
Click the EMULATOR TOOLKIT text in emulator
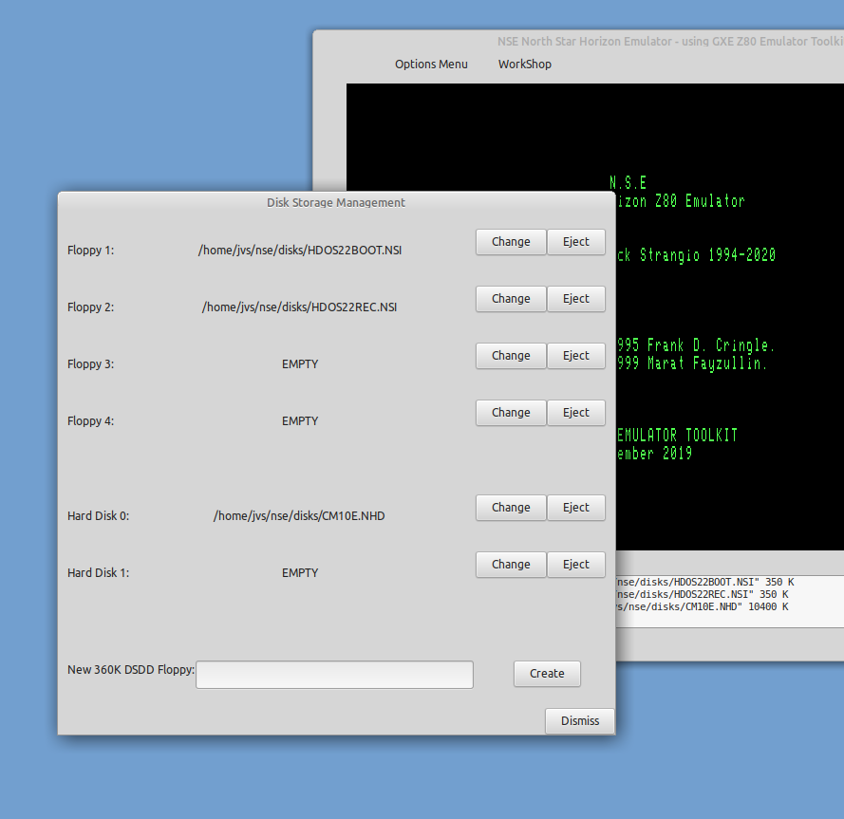[677, 435]
